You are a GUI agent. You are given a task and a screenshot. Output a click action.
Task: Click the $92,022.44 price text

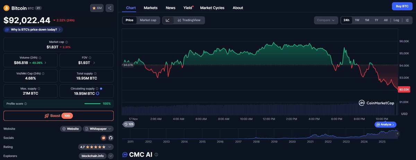pos(27,20)
